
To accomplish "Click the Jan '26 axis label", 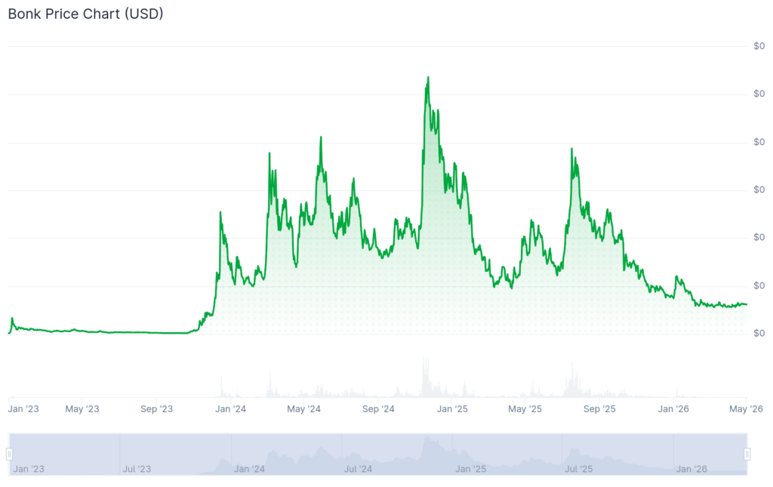I will tap(673, 409).
